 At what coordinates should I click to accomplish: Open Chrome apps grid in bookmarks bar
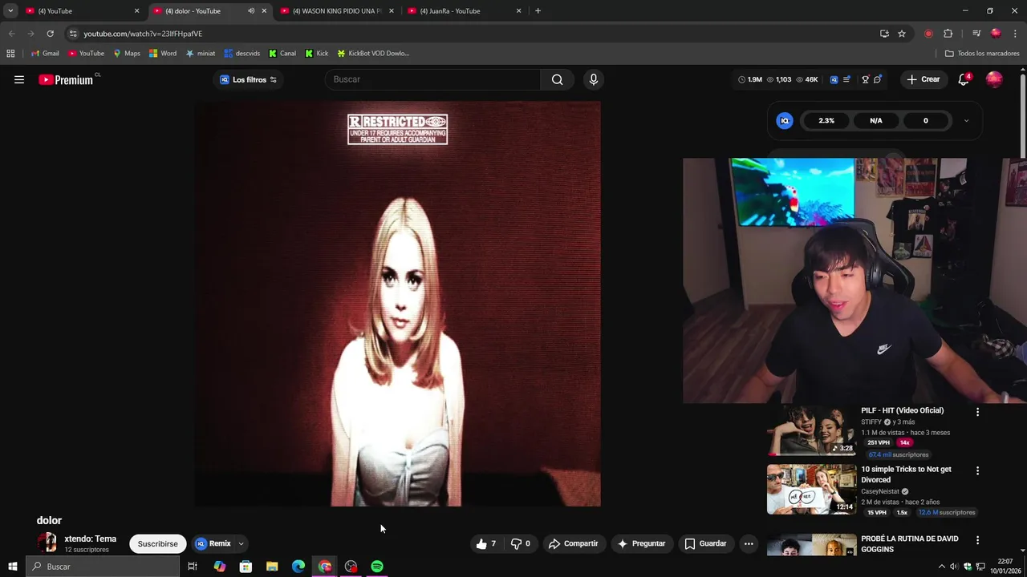[10, 54]
